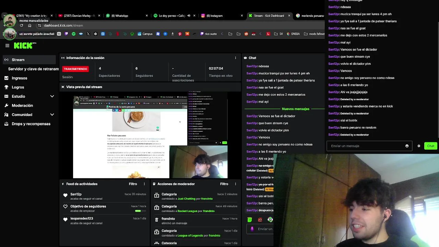Click Objetivo de seguidores activity row
This screenshot has height=247, width=439.
pyautogui.click(x=105, y=208)
